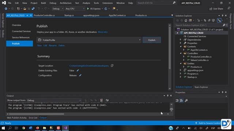The height and width of the screenshot is (131, 234).
Task: Open the Search (Ctrl+Q) box in title bar
Action: pos(156,3)
